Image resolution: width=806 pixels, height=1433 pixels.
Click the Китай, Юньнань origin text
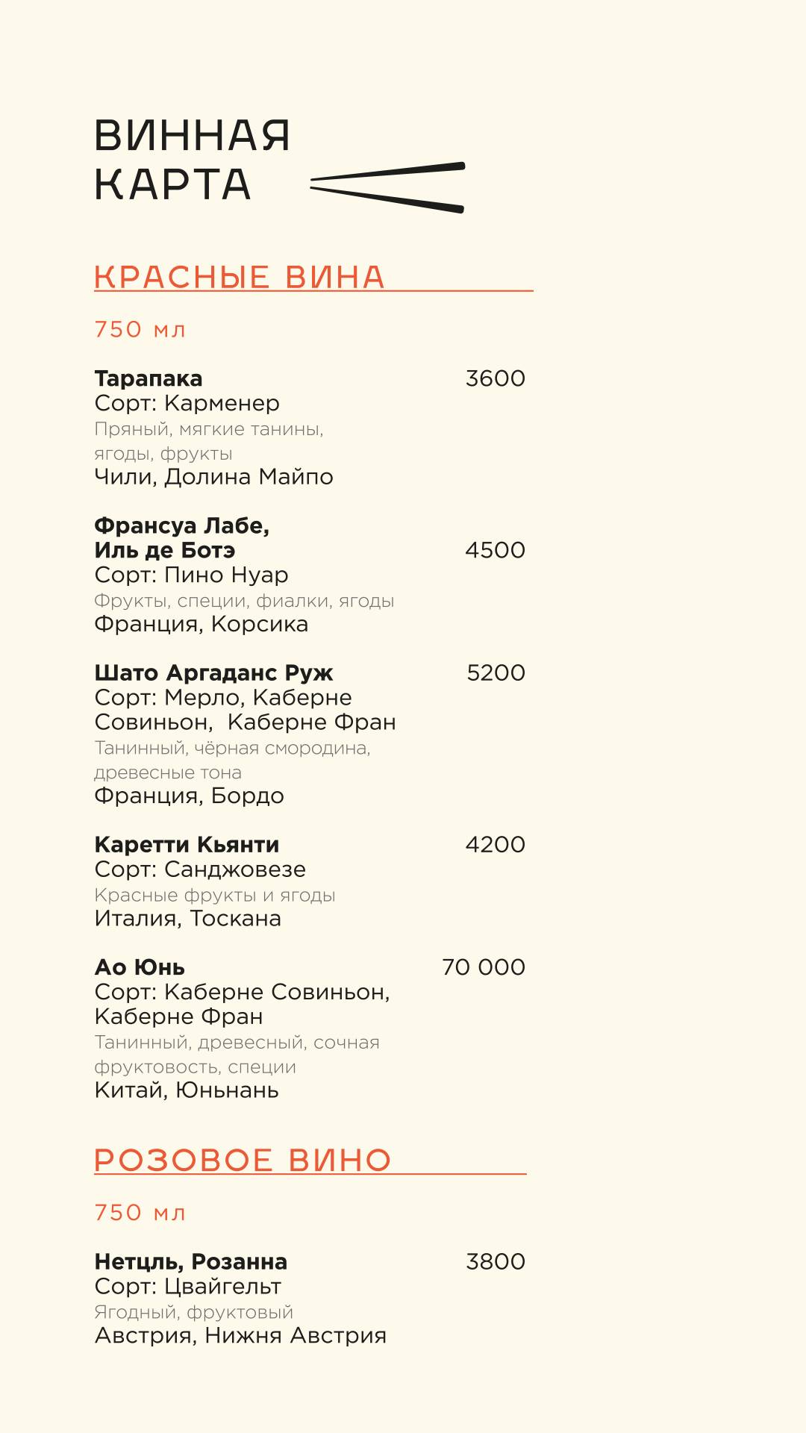[x=187, y=1090]
